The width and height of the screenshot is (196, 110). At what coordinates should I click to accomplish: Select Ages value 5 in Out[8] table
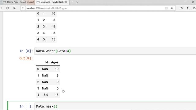[58, 88]
